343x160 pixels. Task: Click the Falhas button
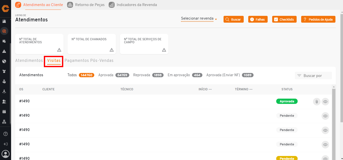point(258,19)
